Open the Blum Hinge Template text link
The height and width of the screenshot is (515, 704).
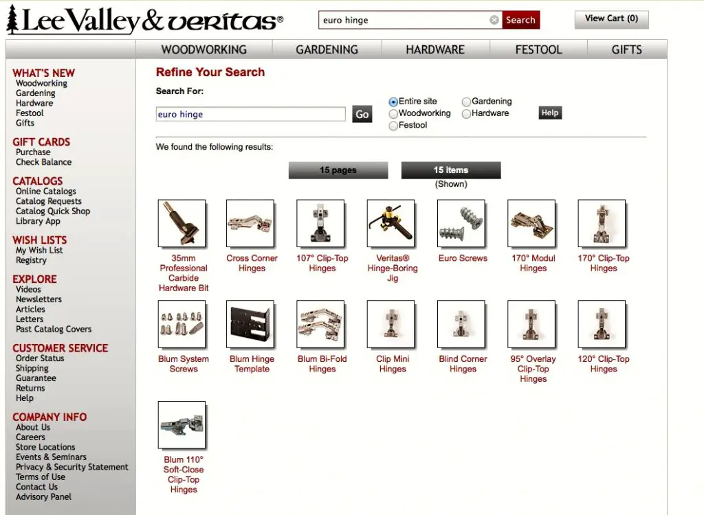[x=252, y=364]
